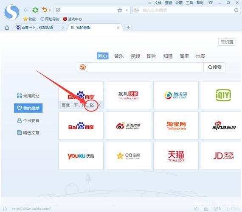Click the Sogou search engine icon in toolbar
This screenshot has width=242, height=212.
coord(136,10)
